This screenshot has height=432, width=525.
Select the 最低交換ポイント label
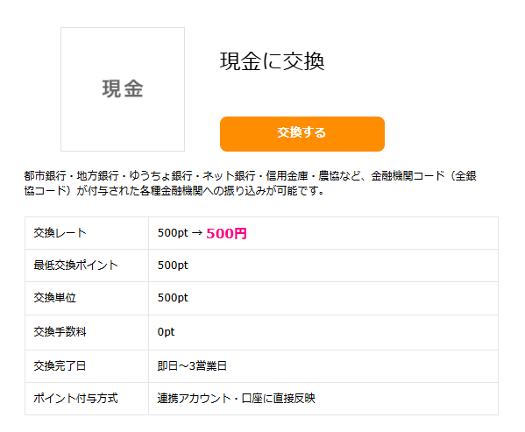[x=75, y=266]
